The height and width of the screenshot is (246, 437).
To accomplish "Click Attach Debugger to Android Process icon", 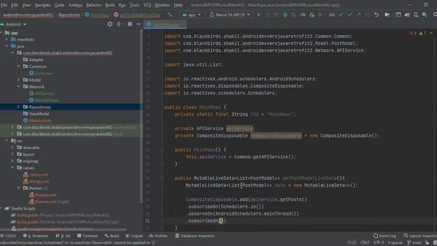I will pyautogui.click(x=312, y=14).
